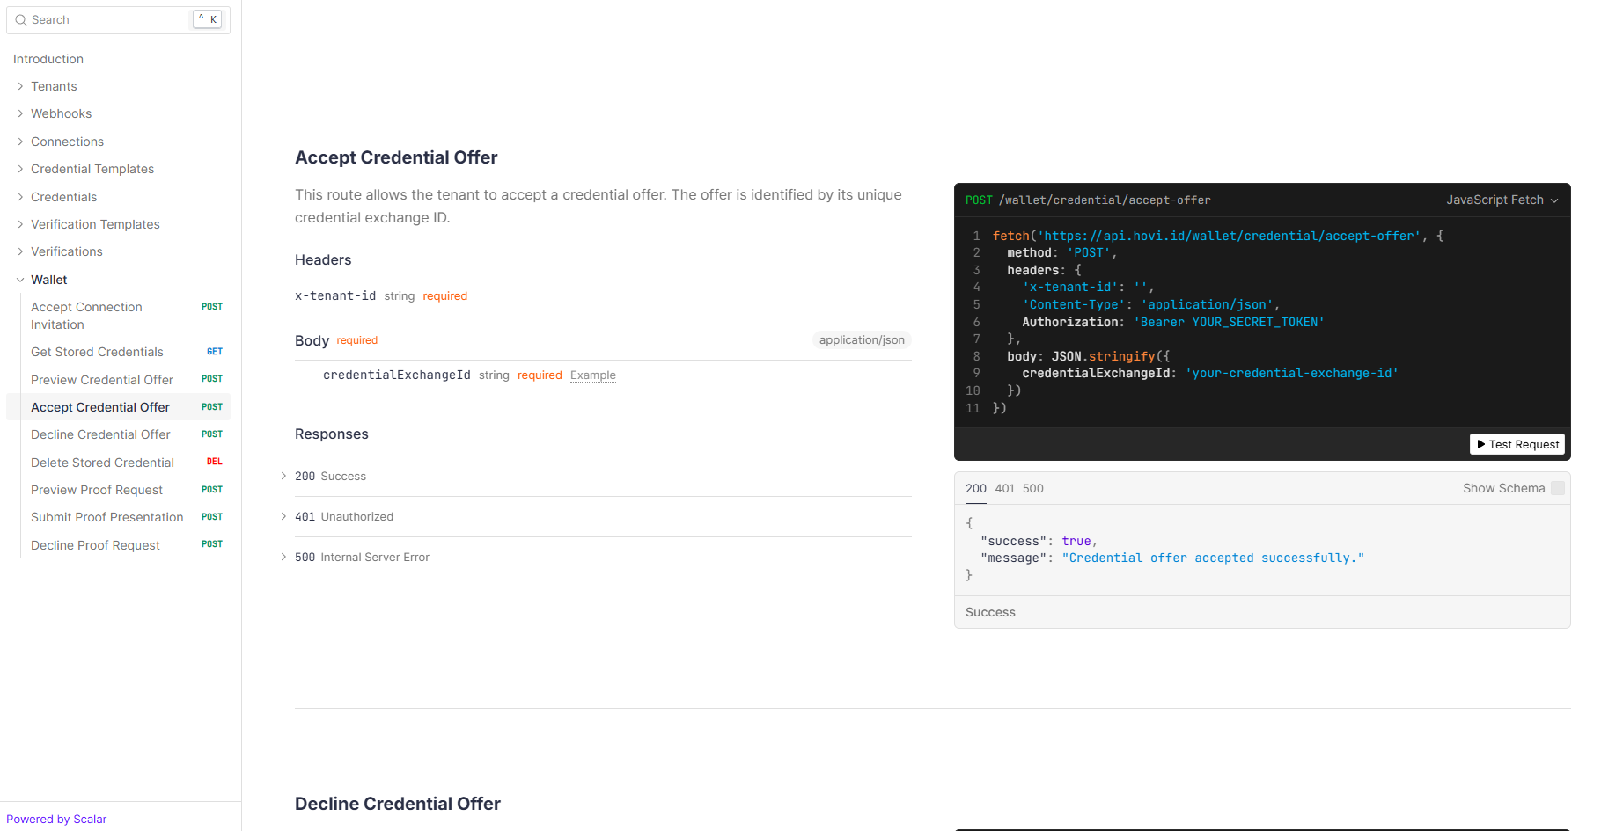
Task: Expand the Verifications sidebar chevron
Action: coord(20,251)
